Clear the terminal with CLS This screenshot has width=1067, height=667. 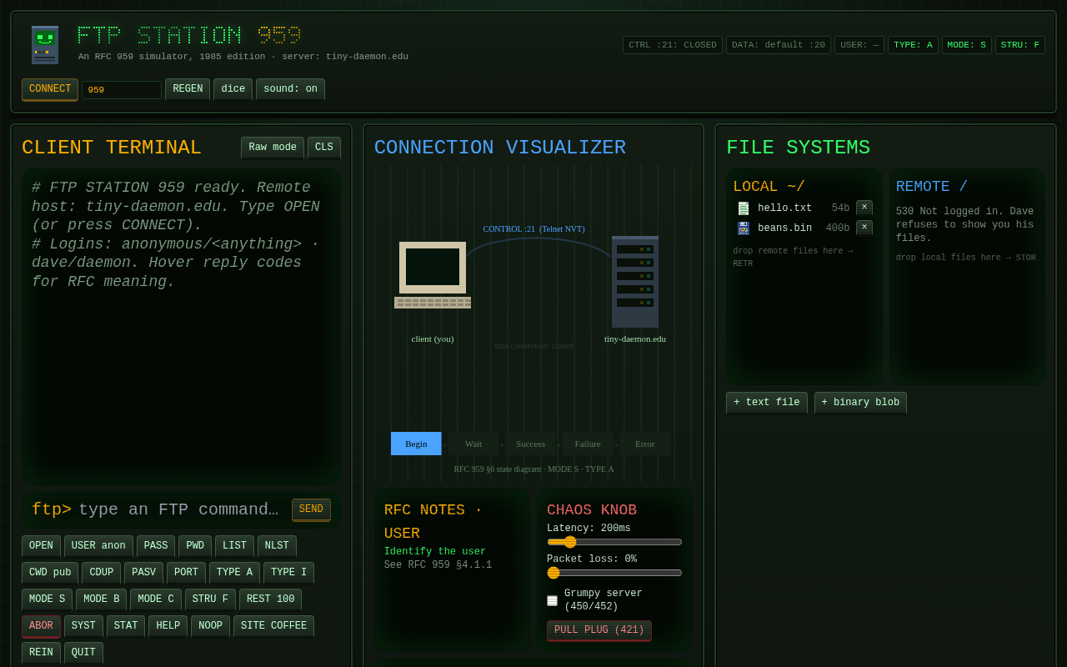click(324, 148)
